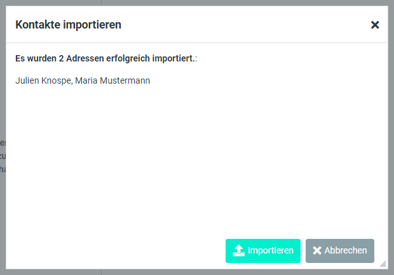Click the X icon on Abbrechen button
The height and width of the screenshot is (275, 394).
pyautogui.click(x=317, y=250)
